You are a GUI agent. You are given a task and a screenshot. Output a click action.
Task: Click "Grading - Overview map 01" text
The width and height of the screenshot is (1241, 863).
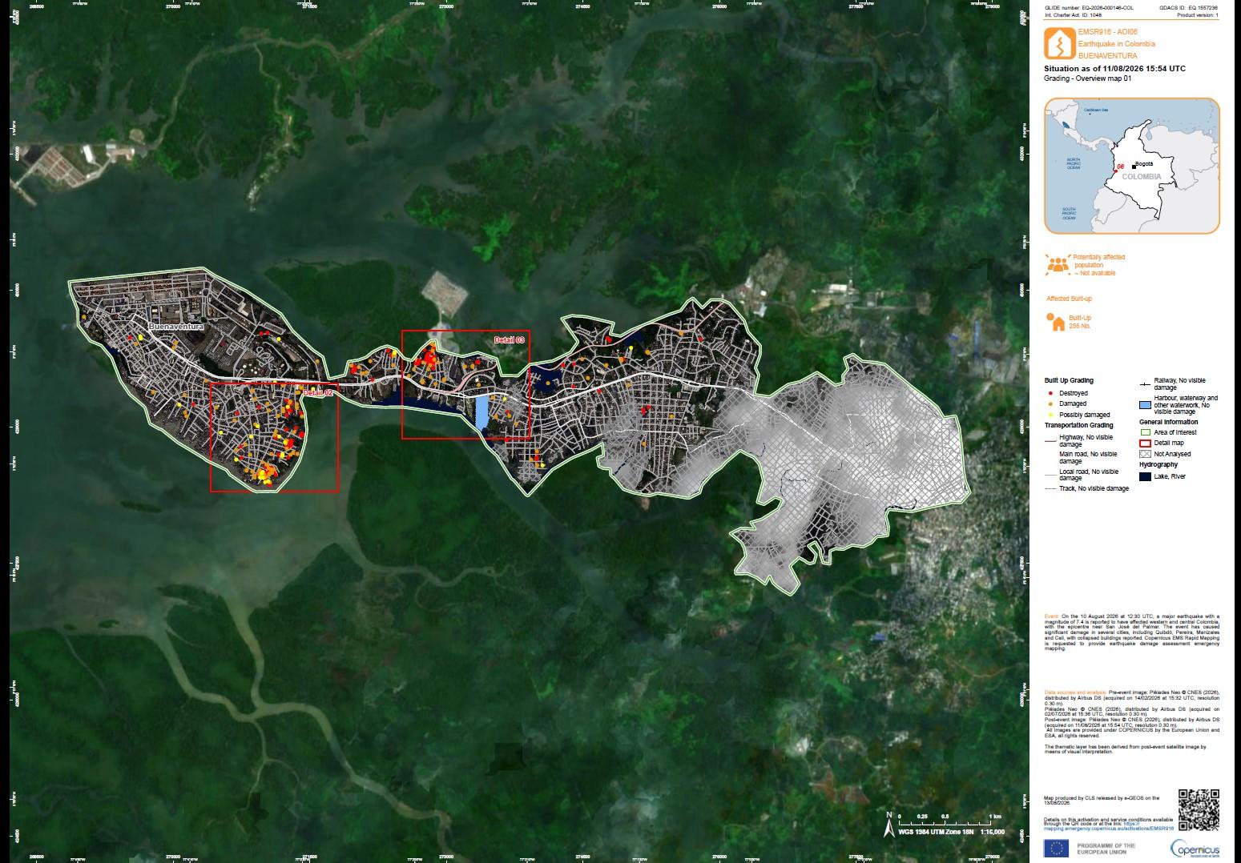click(x=1087, y=78)
